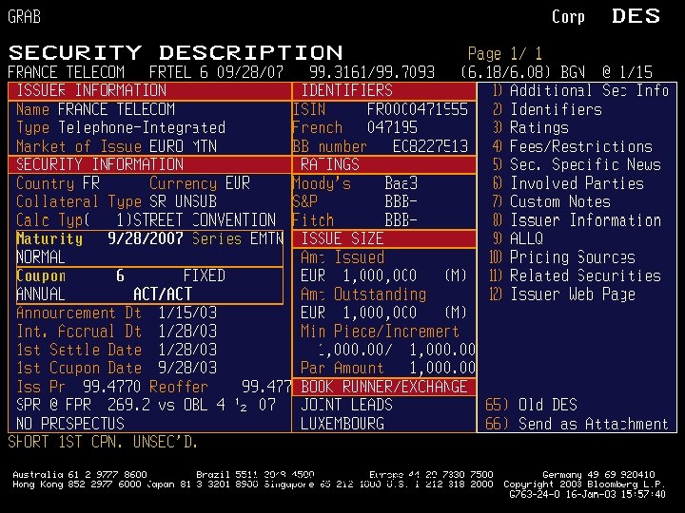Screen dimensions: 685x513
Task: Click the NO PROSPECTUS text
Action: (70, 424)
